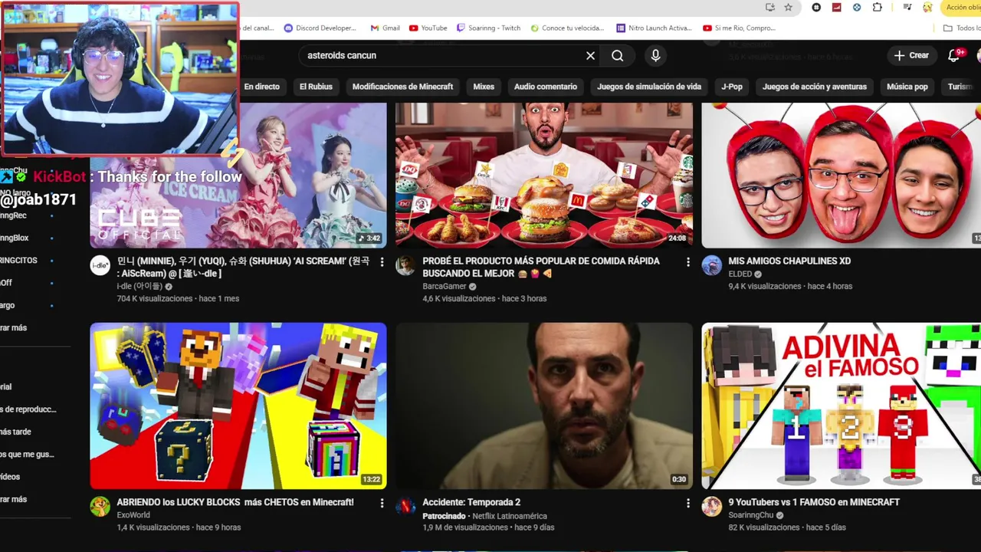
Task: Open options menu for 'PROBÉ EL PRODUCTO' video
Action: point(687,262)
